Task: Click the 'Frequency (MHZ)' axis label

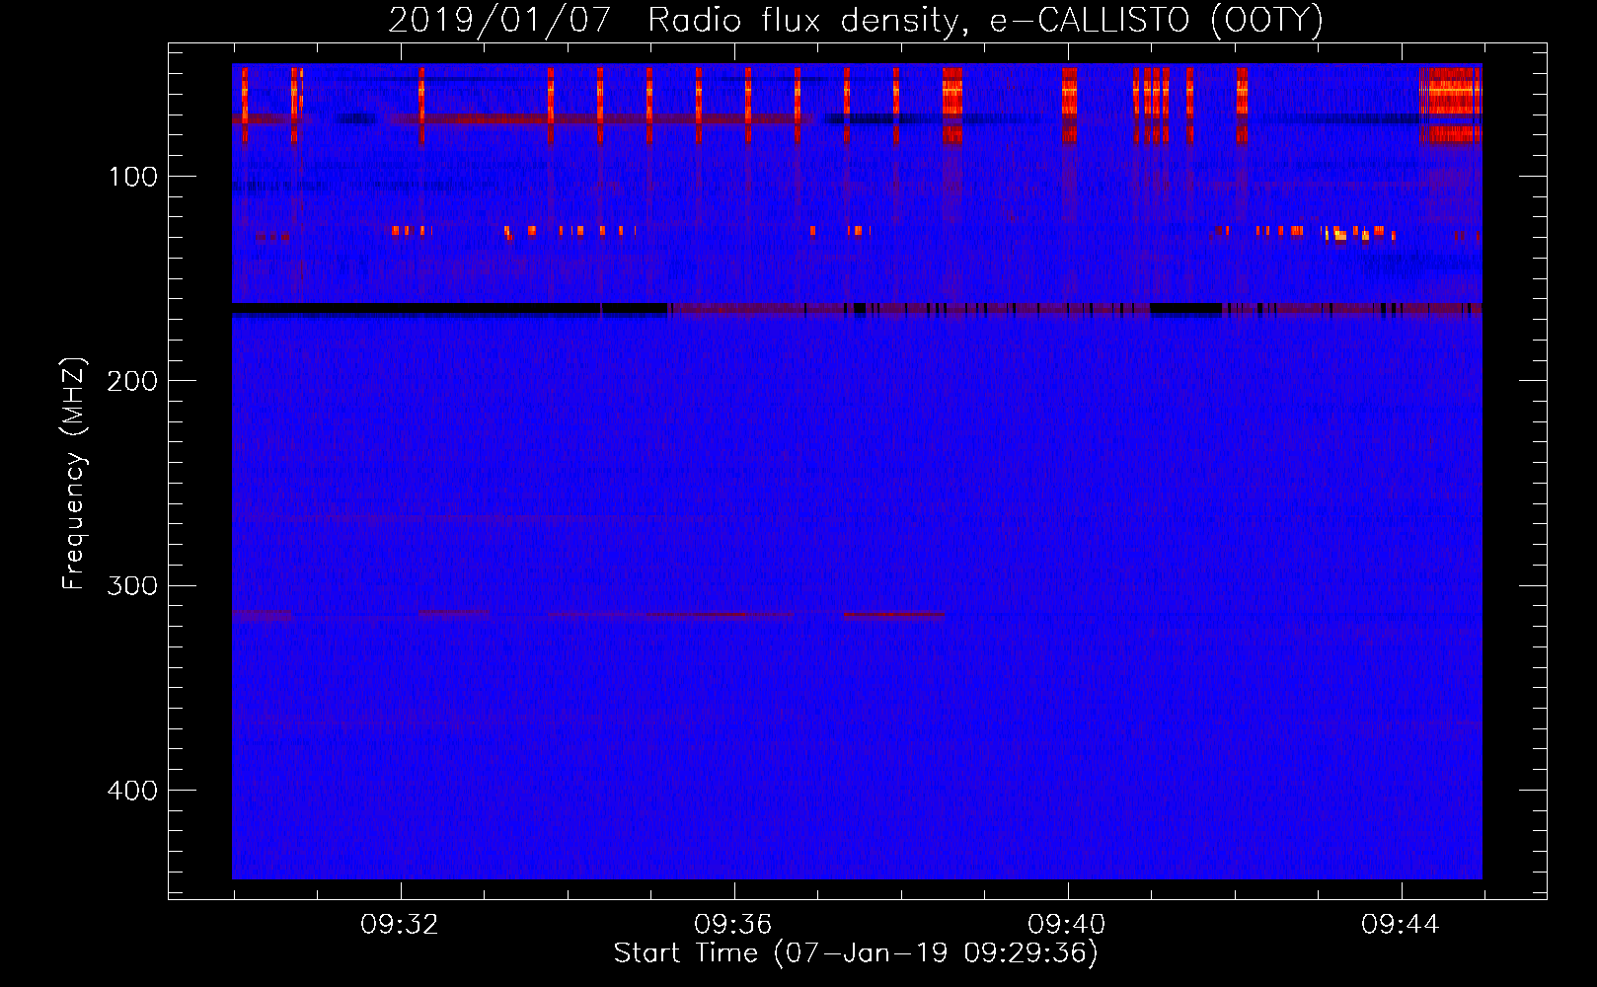Action: tap(74, 474)
